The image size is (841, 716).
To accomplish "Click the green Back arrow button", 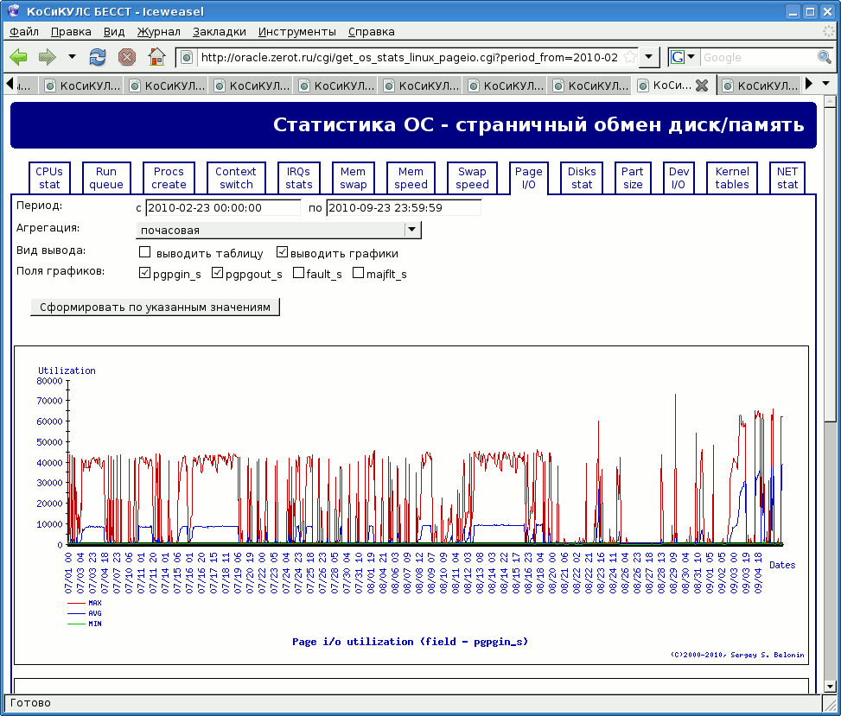I will point(19,57).
